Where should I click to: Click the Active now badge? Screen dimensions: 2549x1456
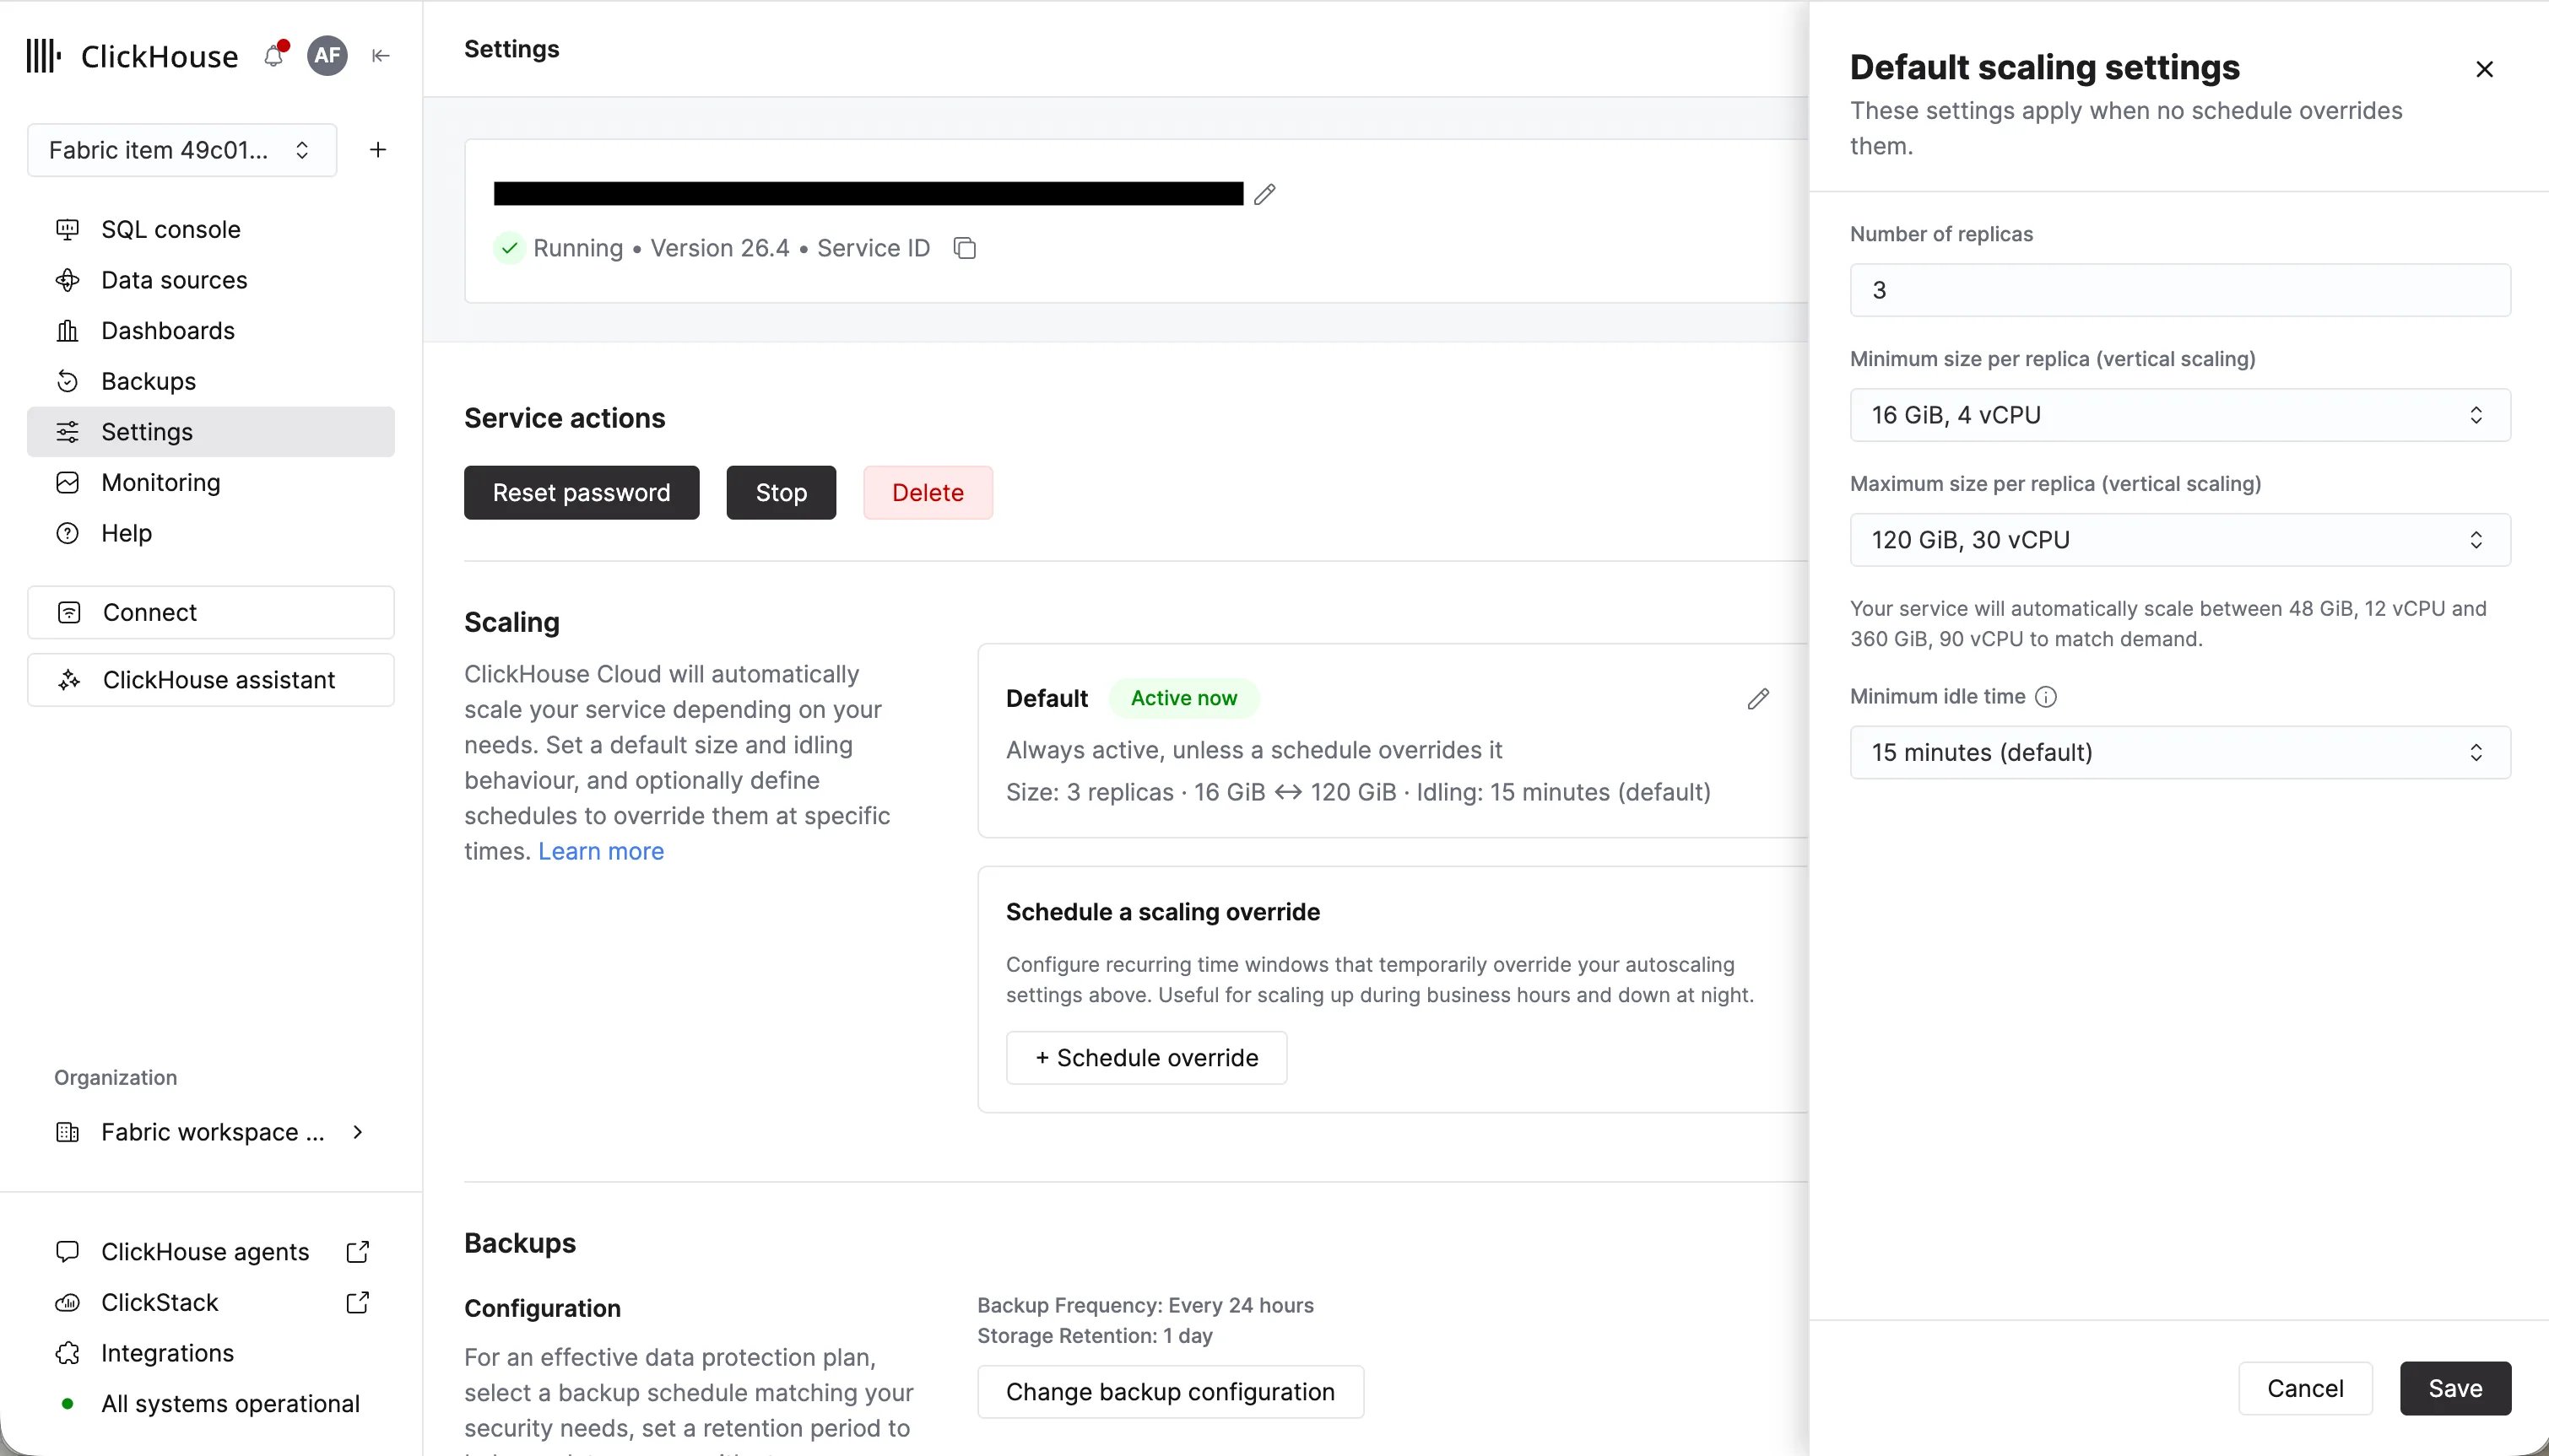(1183, 698)
